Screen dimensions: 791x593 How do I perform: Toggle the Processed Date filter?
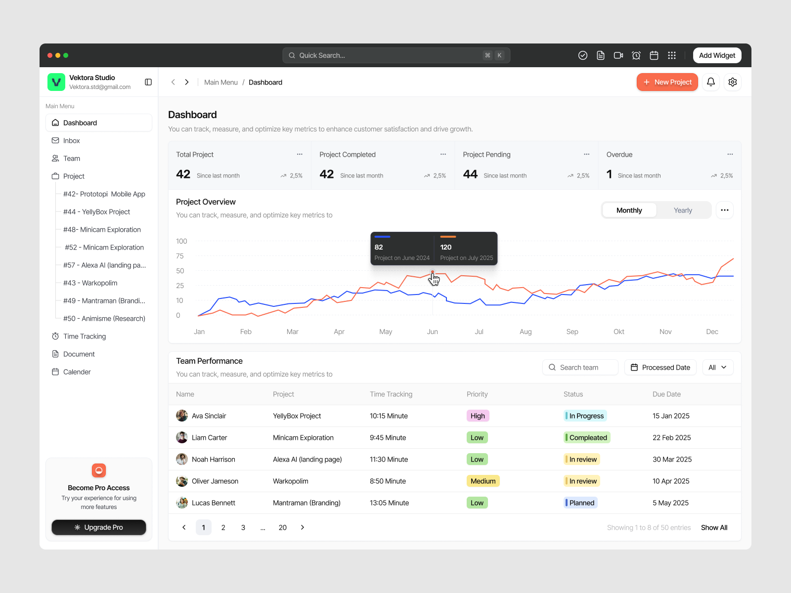(660, 367)
